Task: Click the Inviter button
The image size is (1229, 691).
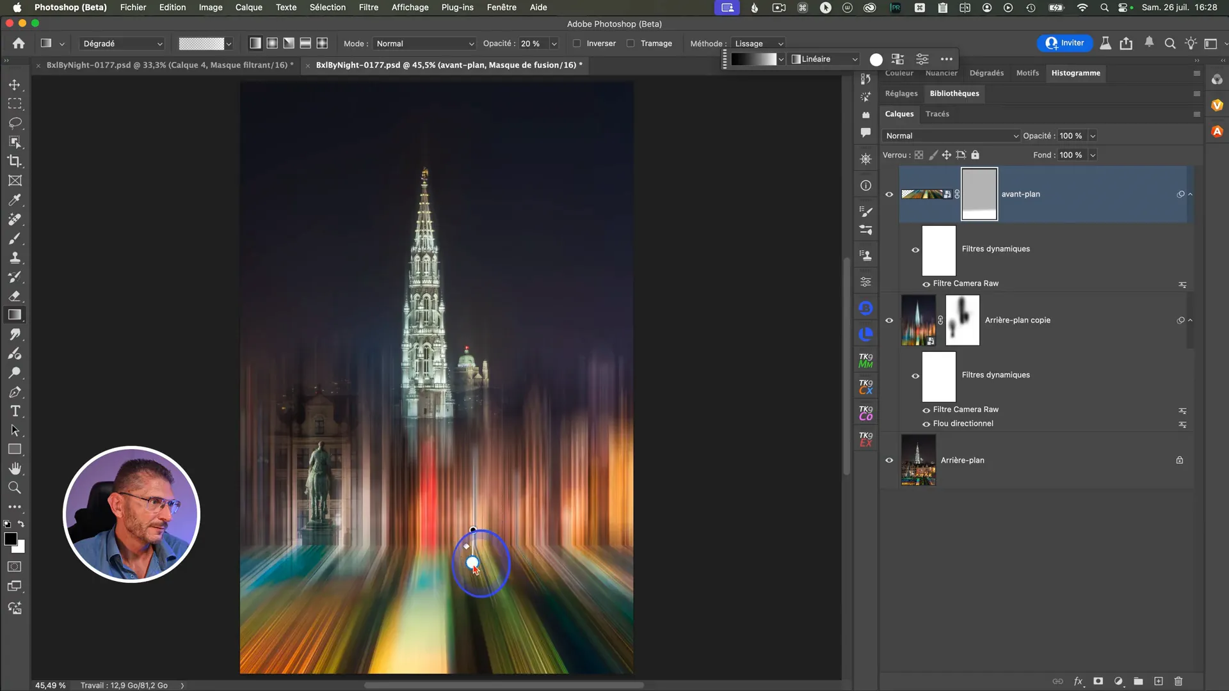Action: pos(1064,43)
